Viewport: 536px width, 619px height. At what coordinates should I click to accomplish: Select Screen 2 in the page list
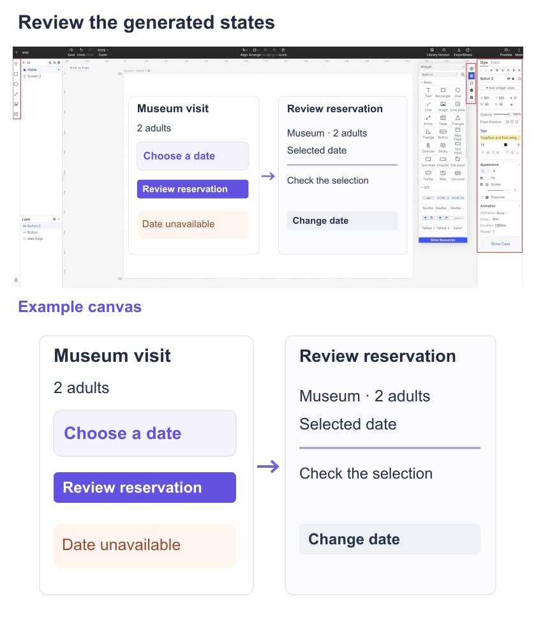pos(41,76)
